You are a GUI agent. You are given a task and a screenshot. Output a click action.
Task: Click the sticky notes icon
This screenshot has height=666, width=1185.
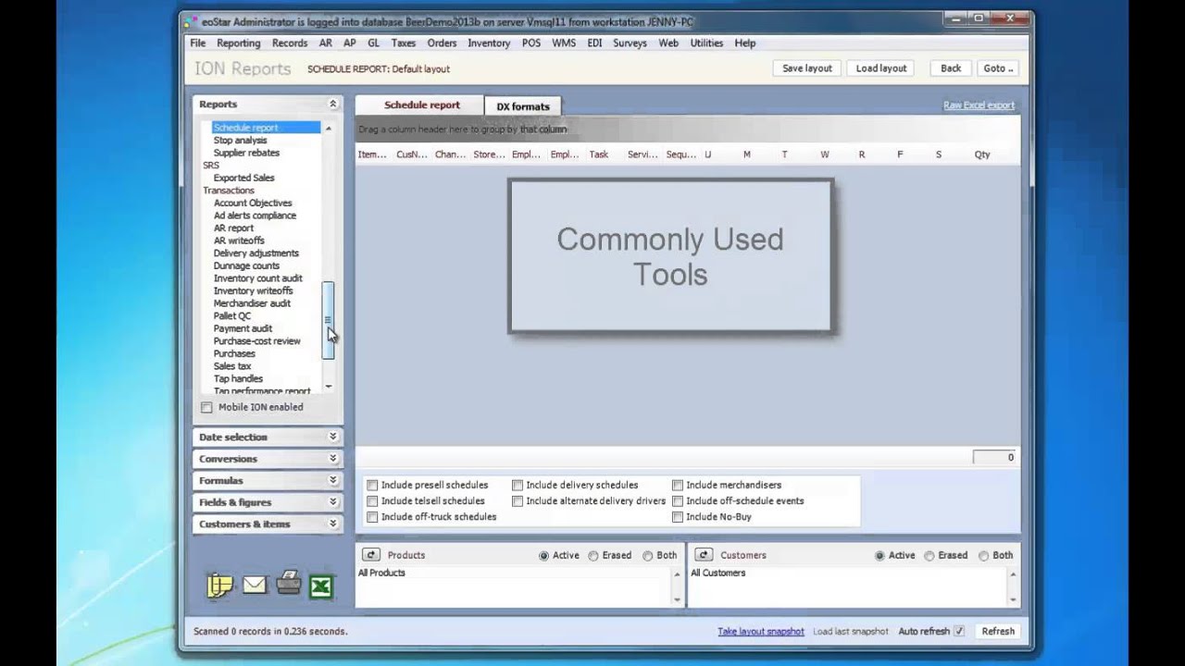tap(219, 586)
